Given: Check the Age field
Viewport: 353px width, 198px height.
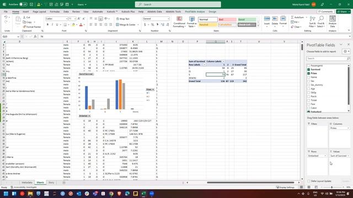Looking at the screenshot, I should click(309, 89).
